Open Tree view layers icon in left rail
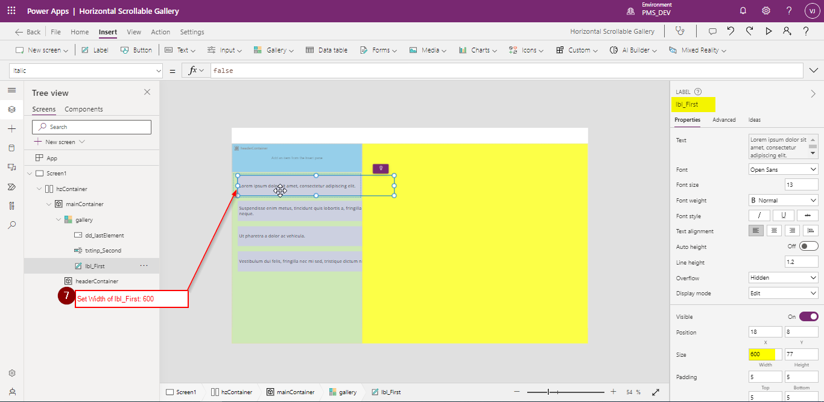This screenshot has height=402, width=824. [11, 109]
